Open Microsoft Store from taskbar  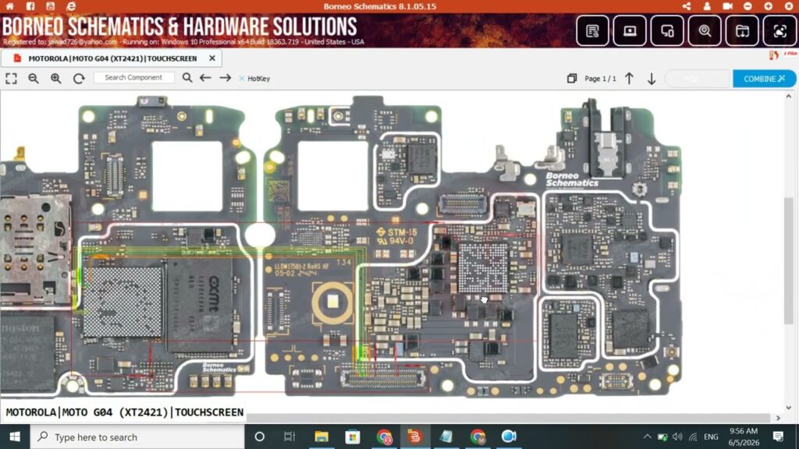352,437
